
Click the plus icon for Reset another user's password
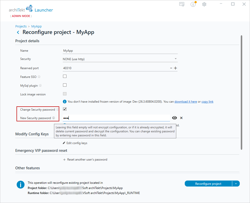point(64,160)
